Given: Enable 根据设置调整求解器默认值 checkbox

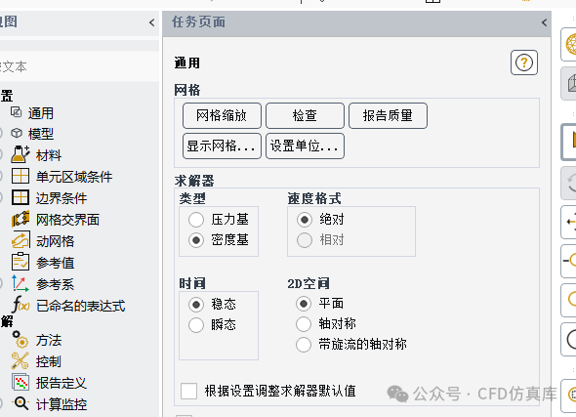Looking at the screenshot, I should pos(188,391).
